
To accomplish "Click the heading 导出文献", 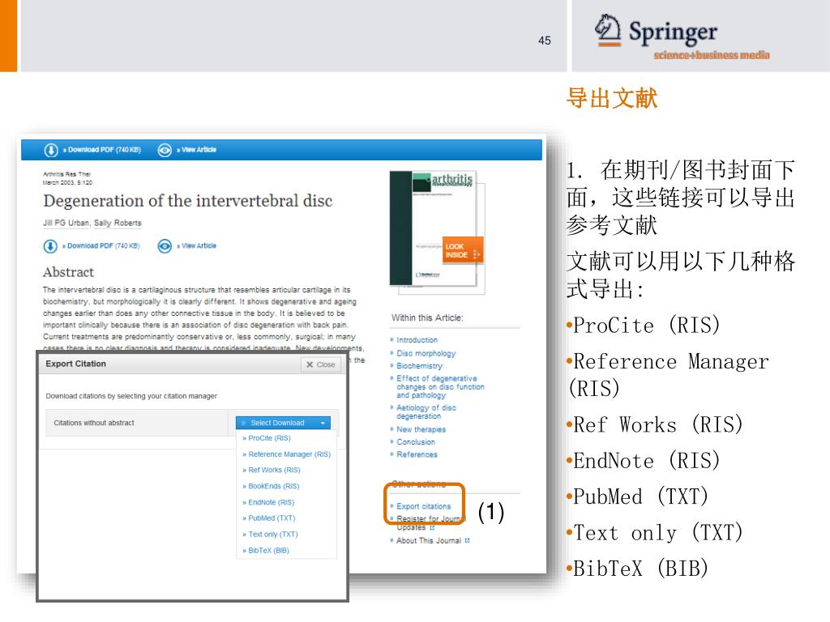I will point(612,98).
